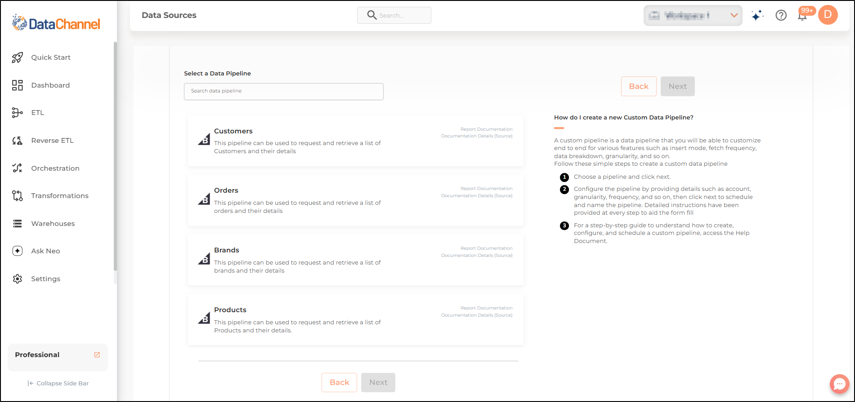
Task: Open Orchestration menu item
Action: (55, 168)
